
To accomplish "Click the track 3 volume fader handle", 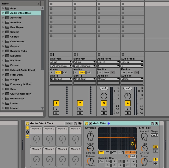I will pos(115,91).
